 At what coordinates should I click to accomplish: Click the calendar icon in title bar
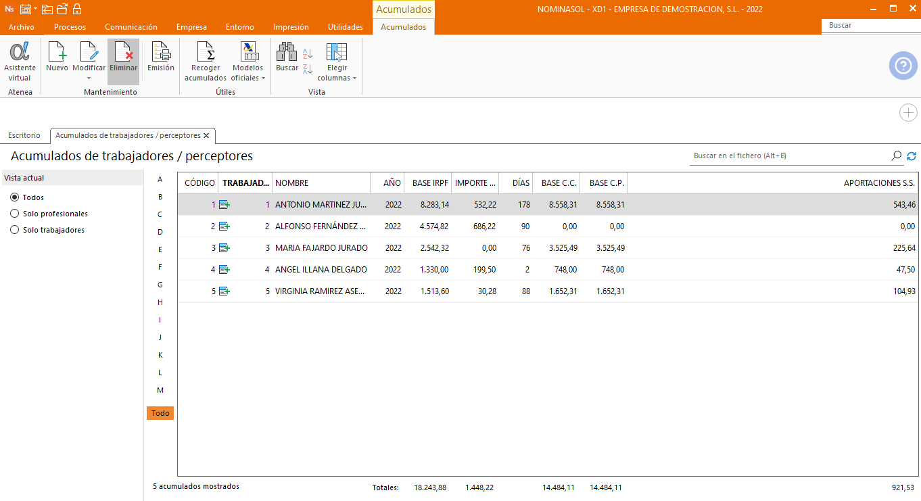pyautogui.click(x=26, y=9)
